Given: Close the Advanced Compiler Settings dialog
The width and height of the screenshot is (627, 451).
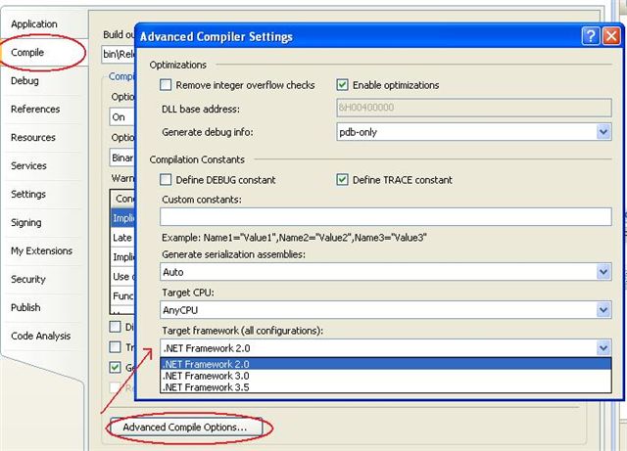Looking at the screenshot, I should point(611,36).
